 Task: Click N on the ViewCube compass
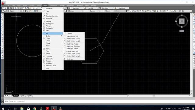[x=182, y=16]
